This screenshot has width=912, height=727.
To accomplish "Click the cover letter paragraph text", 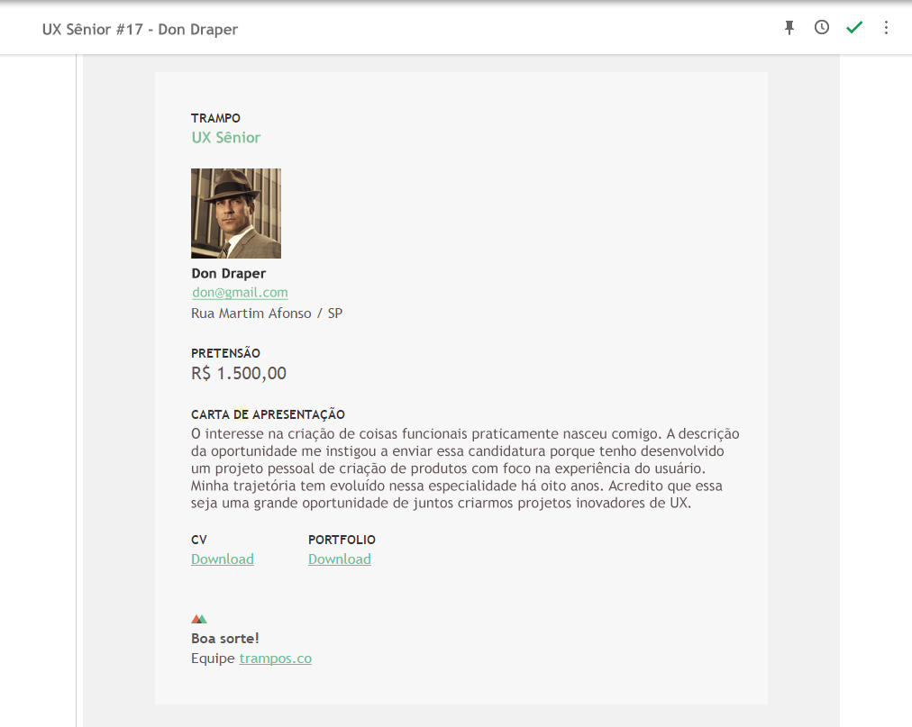I will [465, 468].
